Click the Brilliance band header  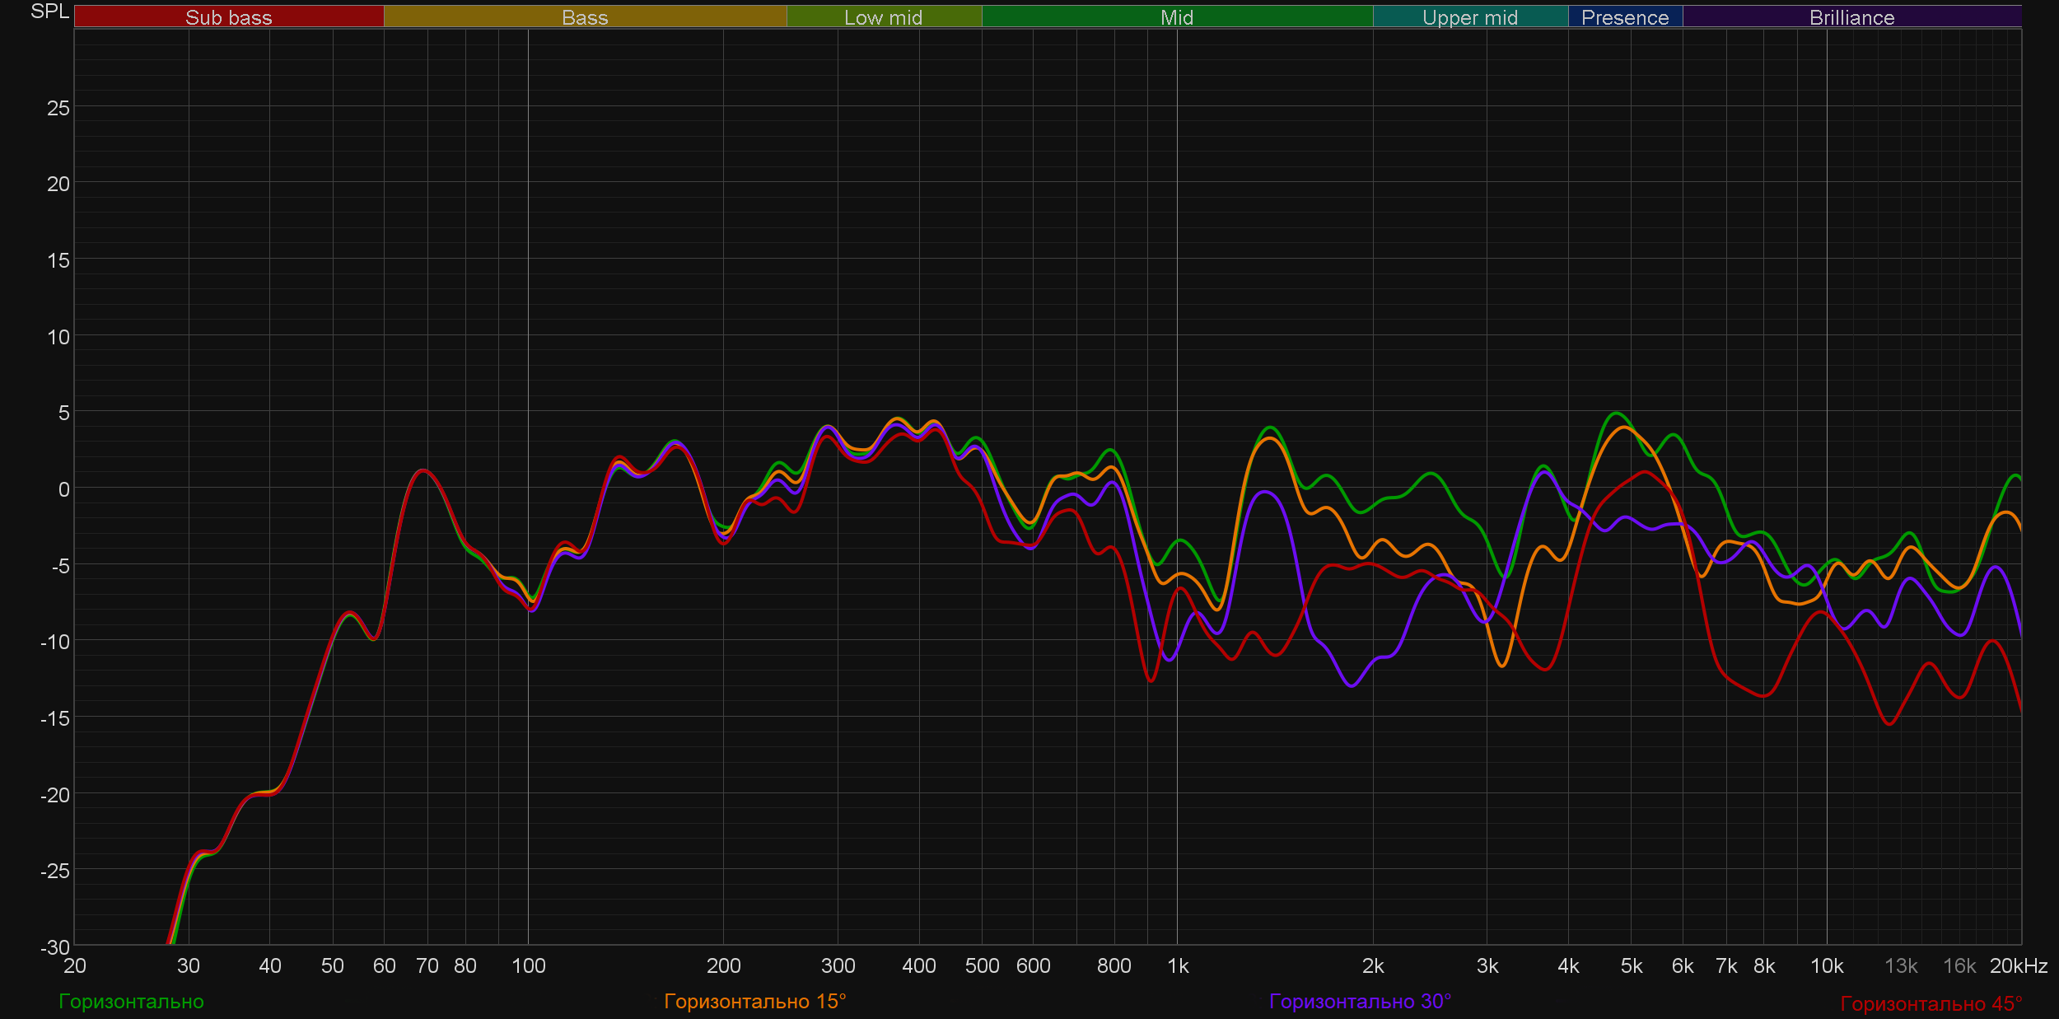click(1851, 17)
